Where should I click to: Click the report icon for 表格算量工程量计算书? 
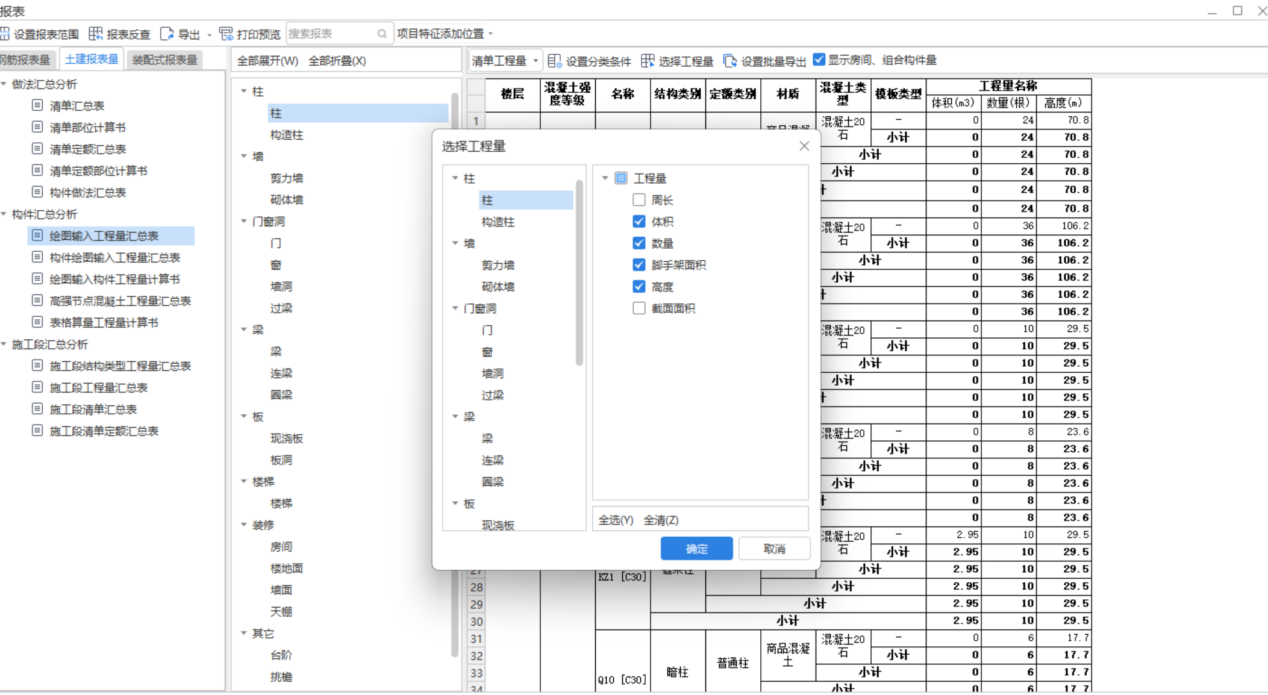point(37,322)
